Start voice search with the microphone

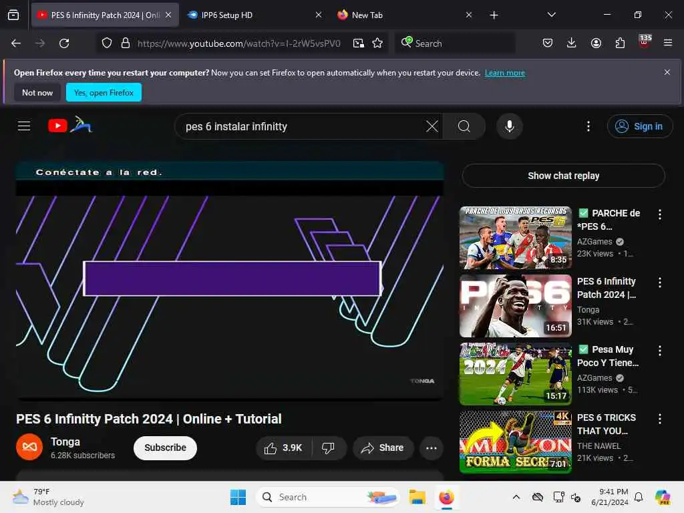coord(509,126)
